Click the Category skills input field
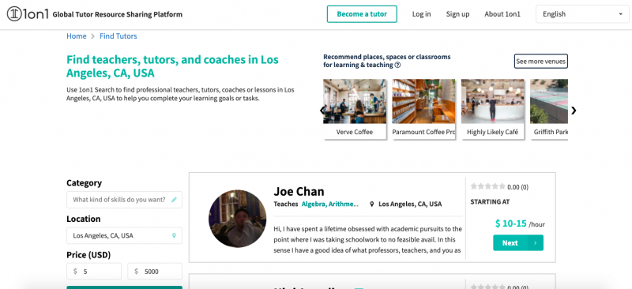This screenshot has width=632, height=289. pyautogui.click(x=124, y=200)
